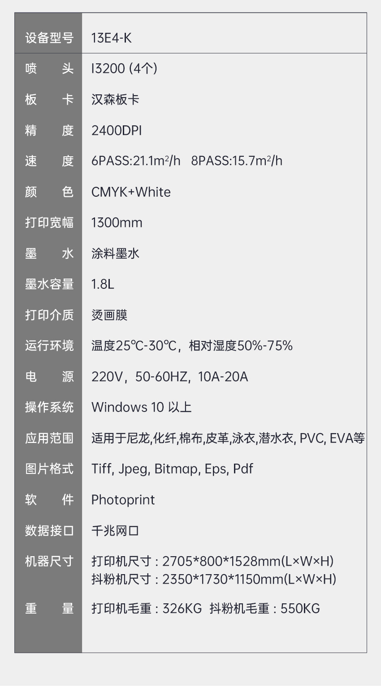Click the 1.8L ink capacity value
This screenshot has width=381, height=686.
(103, 284)
